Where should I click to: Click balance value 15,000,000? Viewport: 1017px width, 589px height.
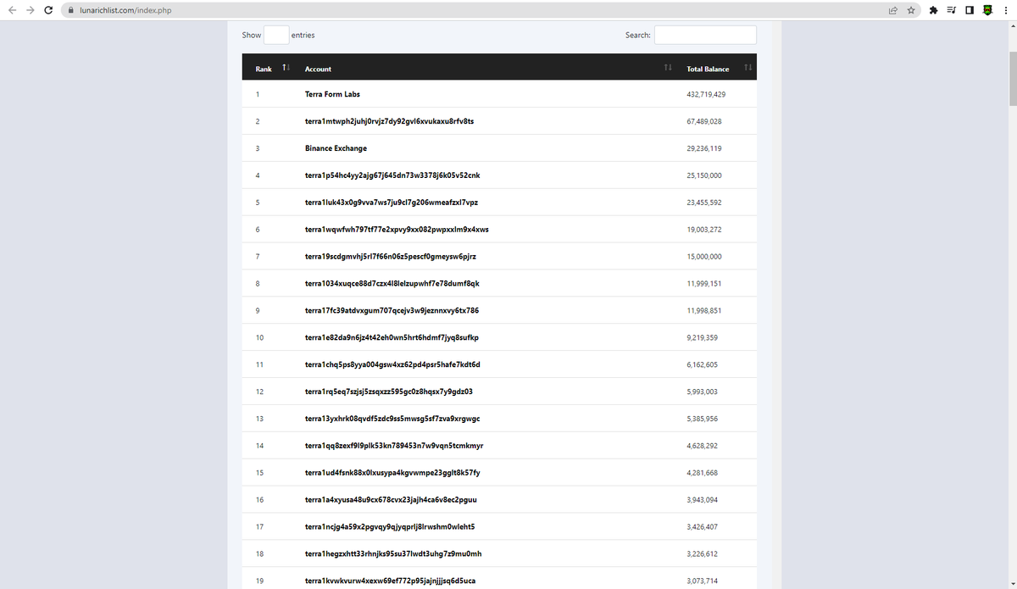(x=704, y=257)
